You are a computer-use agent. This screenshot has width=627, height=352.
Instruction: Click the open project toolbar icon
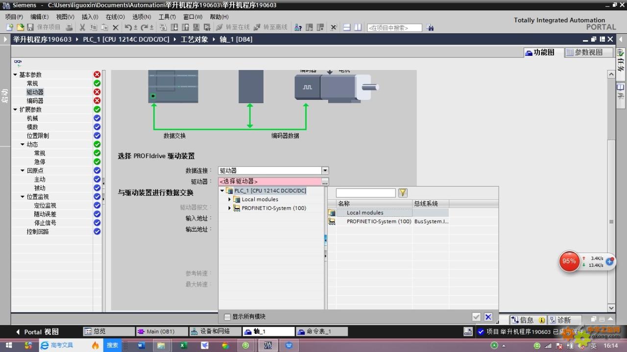[x=20, y=27]
